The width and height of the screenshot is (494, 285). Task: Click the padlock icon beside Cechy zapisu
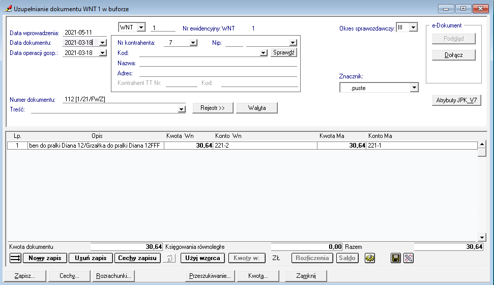pyautogui.click(x=168, y=258)
